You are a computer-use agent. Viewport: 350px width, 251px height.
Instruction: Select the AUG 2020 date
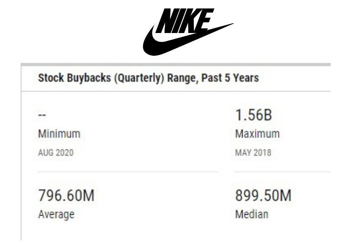click(55, 152)
